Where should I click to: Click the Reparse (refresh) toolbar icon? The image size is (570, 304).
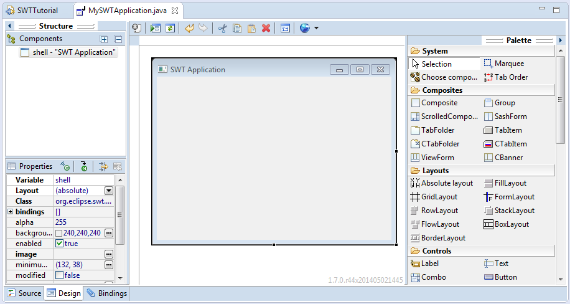[x=170, y=28]
